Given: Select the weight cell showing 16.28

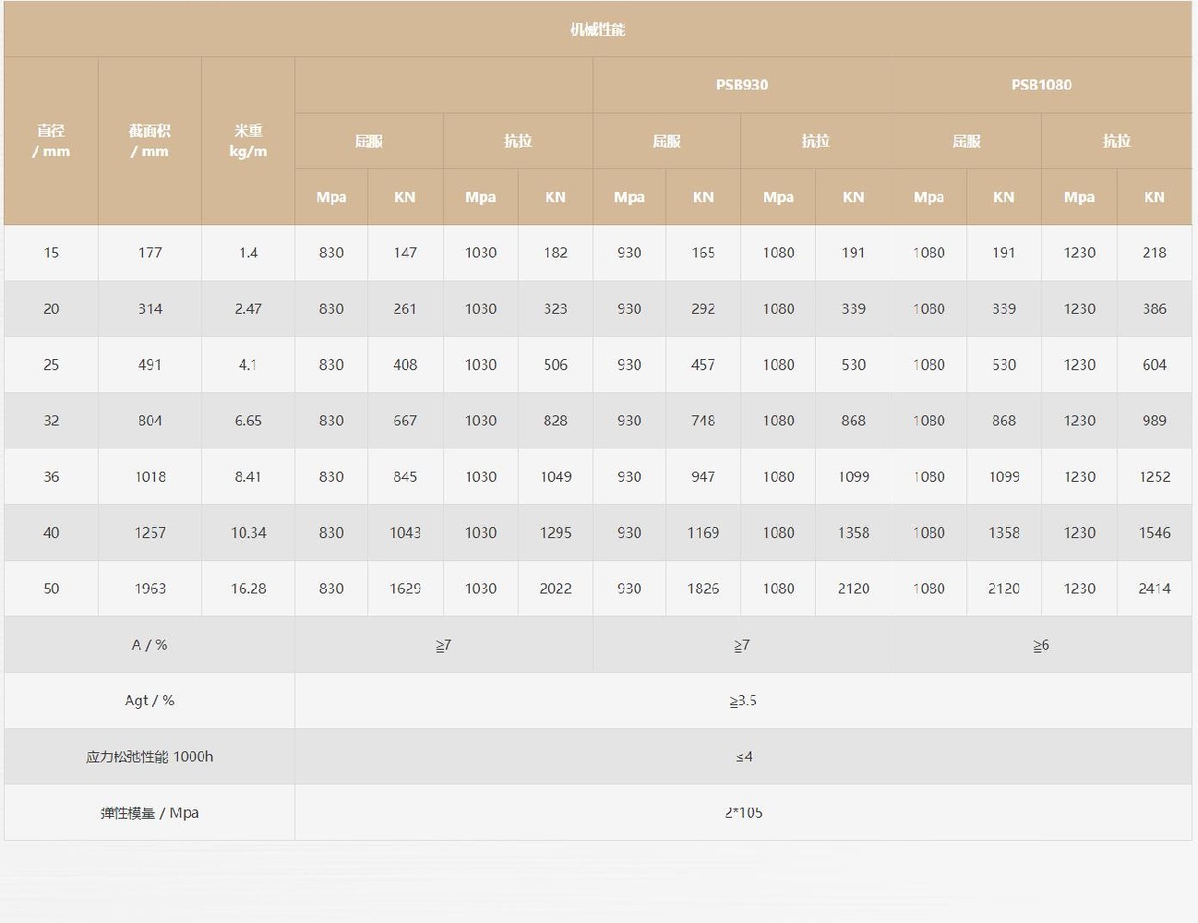Looking at the screenshot, I should [248, 589].
